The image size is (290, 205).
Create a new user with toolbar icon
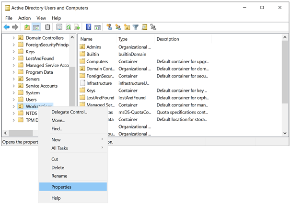click(x=109, y=27)
